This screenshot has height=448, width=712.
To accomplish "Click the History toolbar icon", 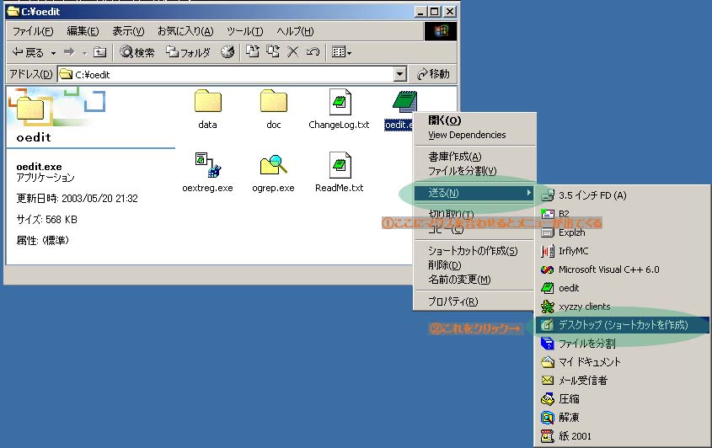I will coord(228,52).
